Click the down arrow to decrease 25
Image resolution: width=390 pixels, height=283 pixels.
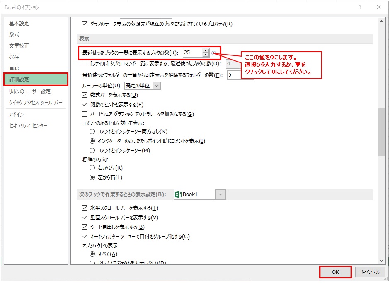pyautogui.click(x=206, y=55)
